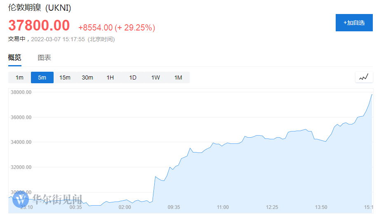Image resolution: width=379 pixels, height=218 pixels.
Task: Switch to the 概览 tab
Action: pyautogui.click(x=14, y=58)
